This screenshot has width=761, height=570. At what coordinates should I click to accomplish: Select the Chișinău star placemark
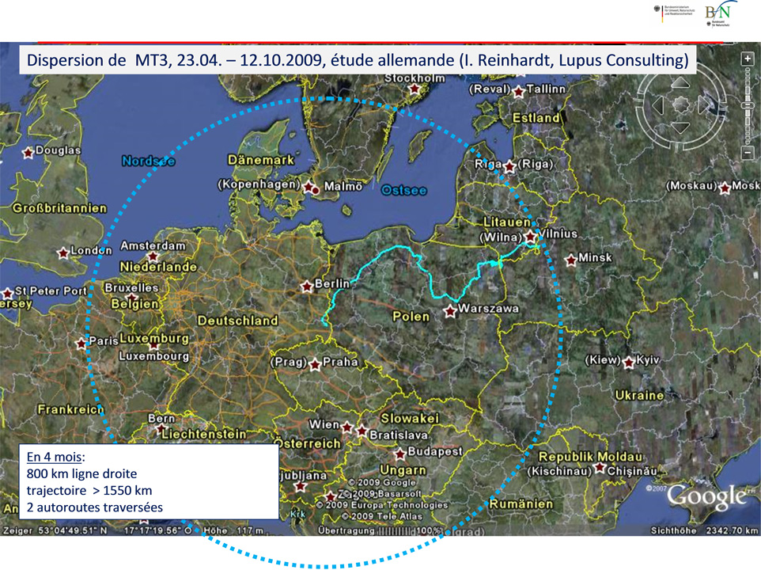pyautogui.click(x=600, y=468)
